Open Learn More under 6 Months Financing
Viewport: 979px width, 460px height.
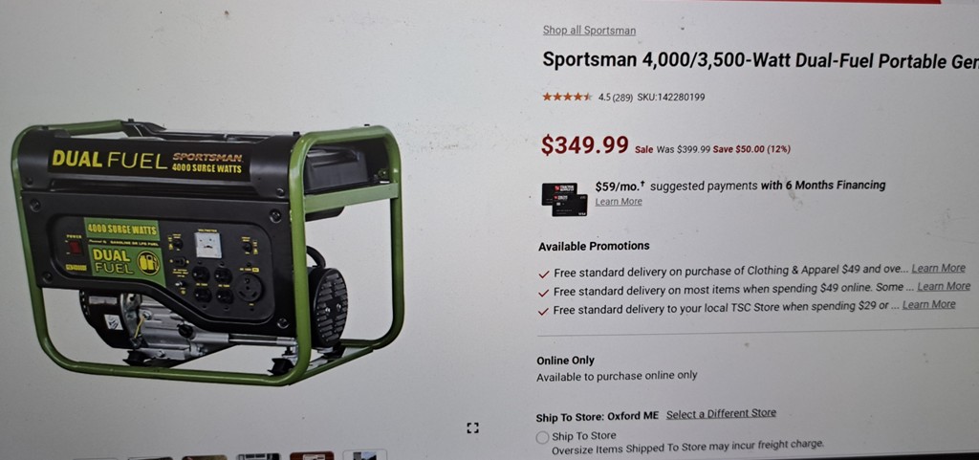[619, 202]
